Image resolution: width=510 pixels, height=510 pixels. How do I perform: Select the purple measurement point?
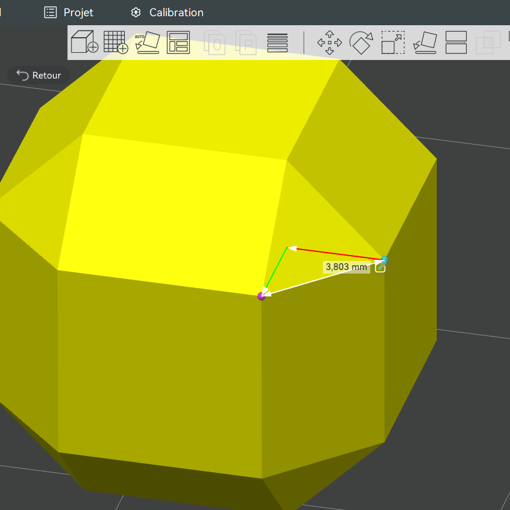[x=261, y=296]
